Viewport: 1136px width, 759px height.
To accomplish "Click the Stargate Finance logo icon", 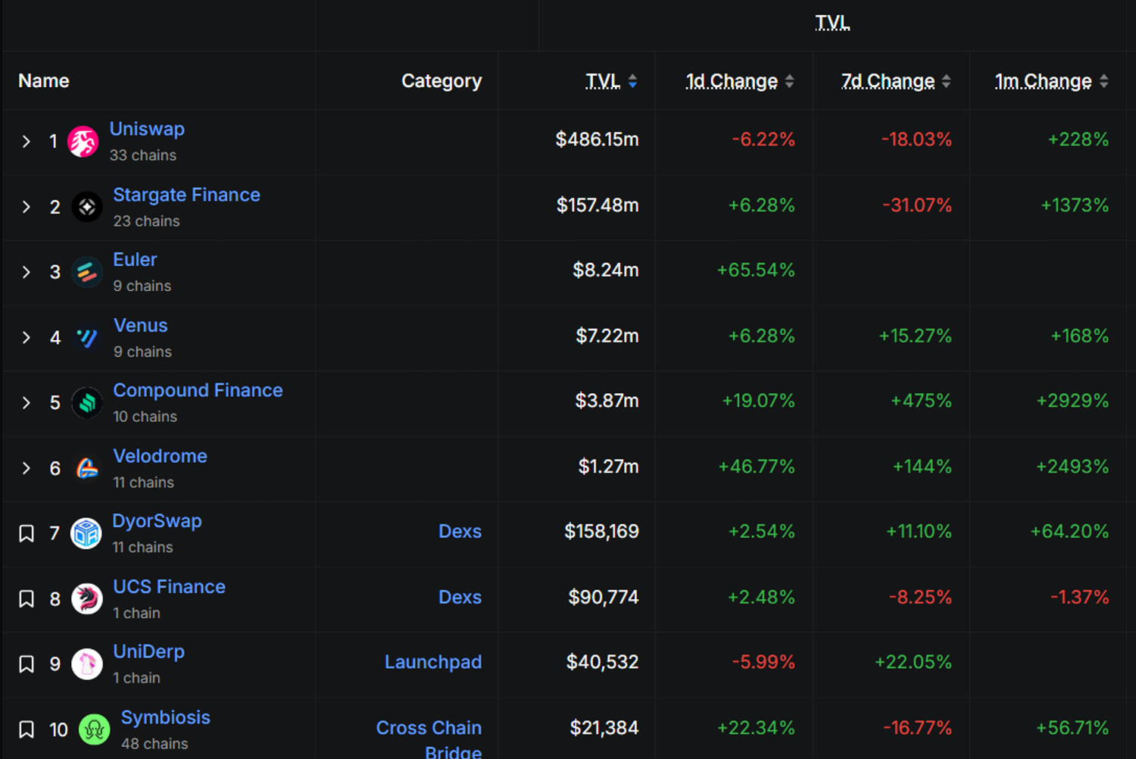I will click(87, 207).
